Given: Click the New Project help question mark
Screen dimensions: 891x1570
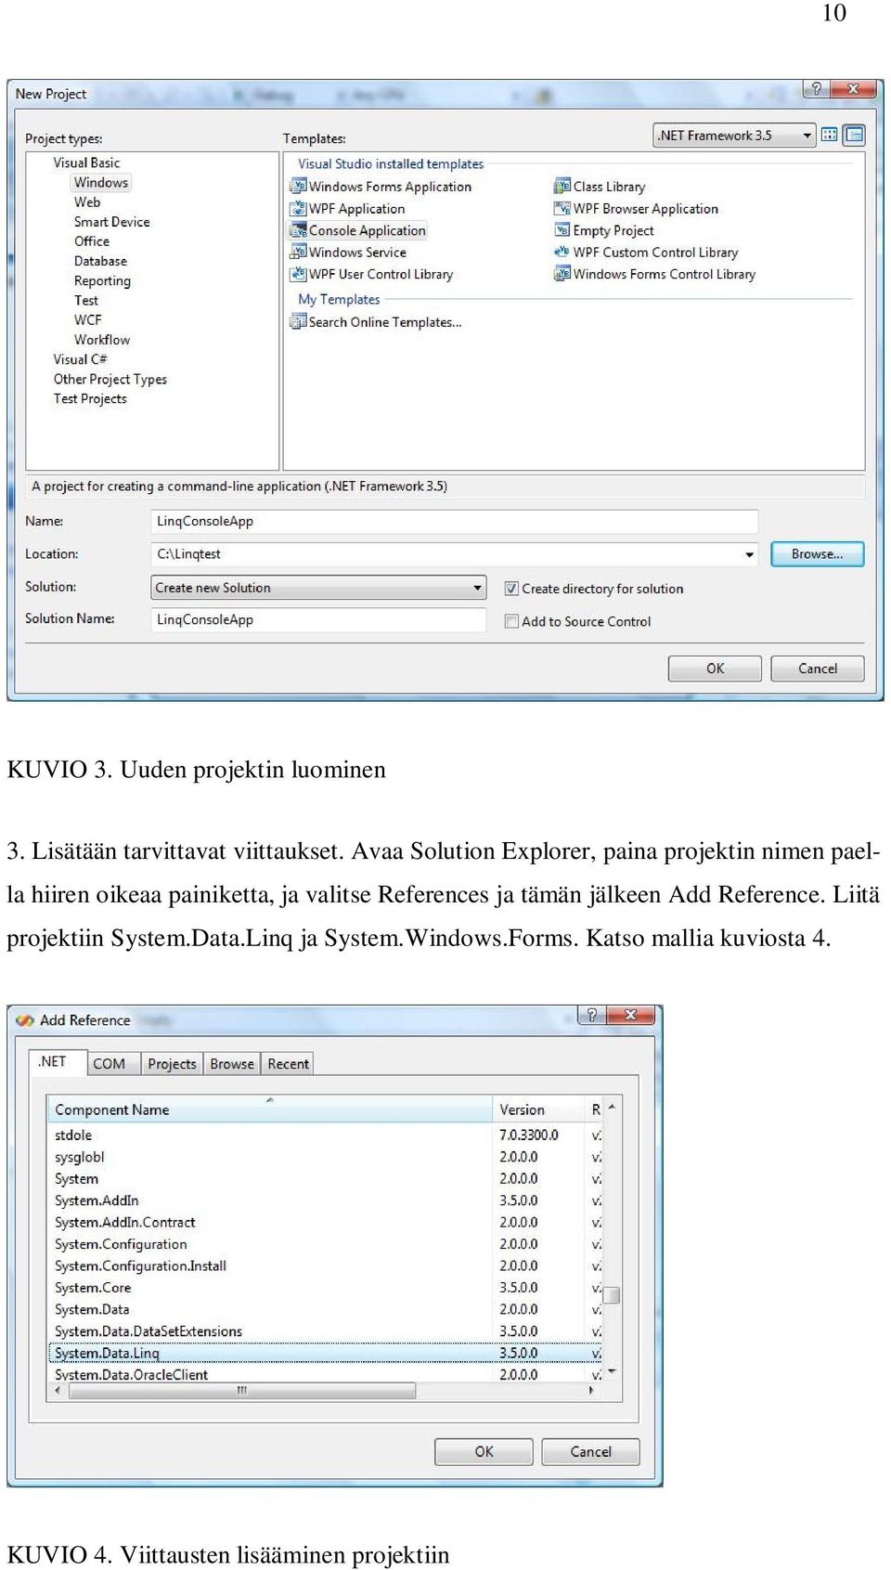Looking at the screenshot, I should (x=817, y=89).
